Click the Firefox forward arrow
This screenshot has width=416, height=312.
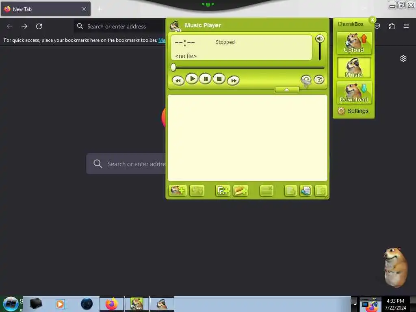[24, 26]
